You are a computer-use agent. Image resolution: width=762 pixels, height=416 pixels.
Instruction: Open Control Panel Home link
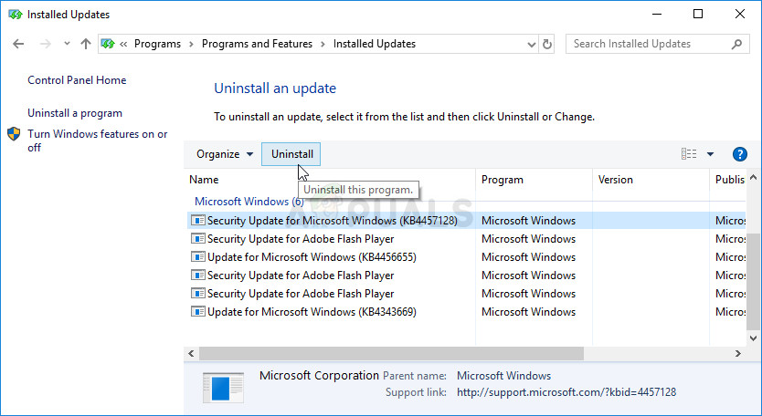[x=77, y=80]
